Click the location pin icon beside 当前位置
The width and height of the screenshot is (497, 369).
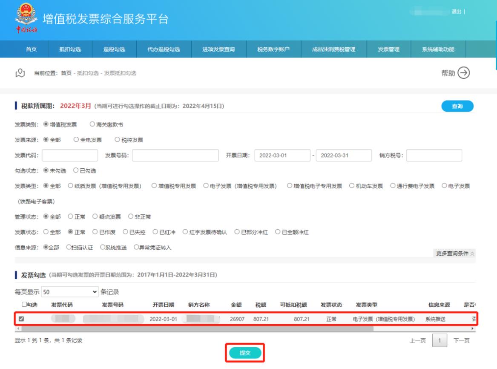[20, 73]
